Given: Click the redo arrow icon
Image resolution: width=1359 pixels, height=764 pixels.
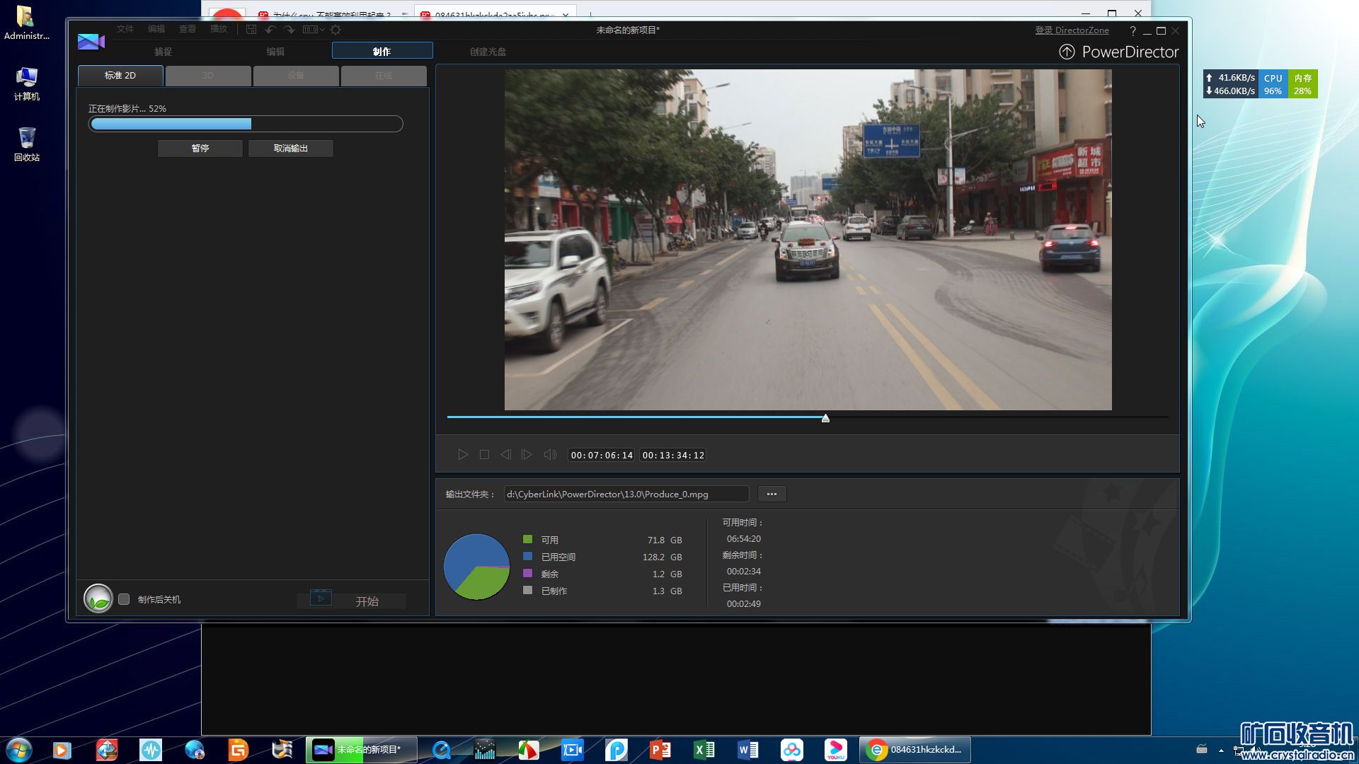Looking at the screenshot, I should click(289, 30).
